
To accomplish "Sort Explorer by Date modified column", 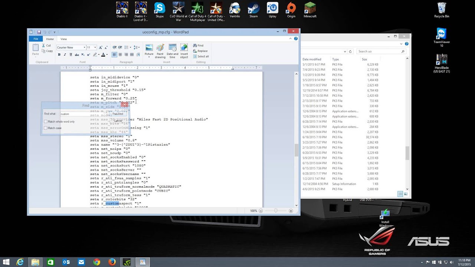I will pyautogui.click(x=312, y=59).
